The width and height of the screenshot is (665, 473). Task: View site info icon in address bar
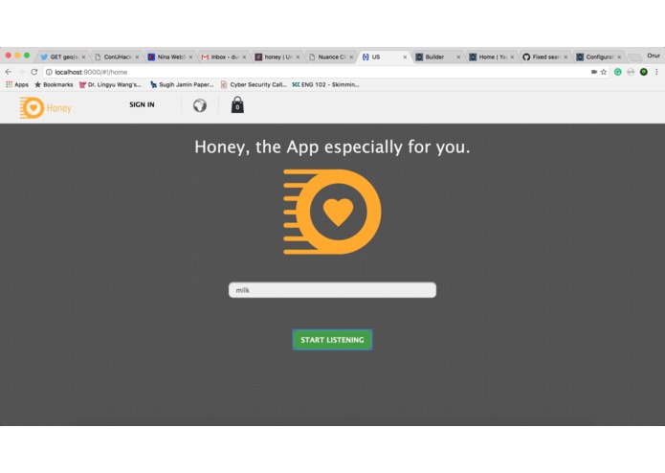(x=49, y=72)
